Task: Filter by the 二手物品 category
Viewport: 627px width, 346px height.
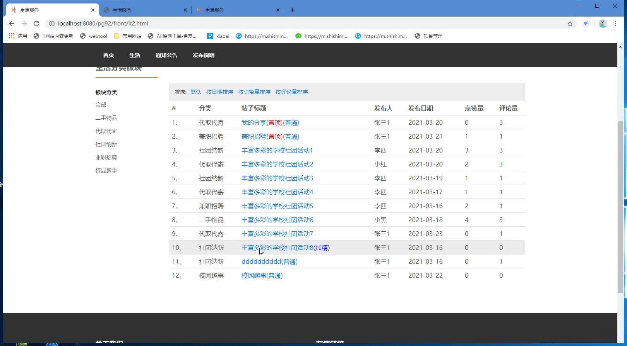Action: 106,118
